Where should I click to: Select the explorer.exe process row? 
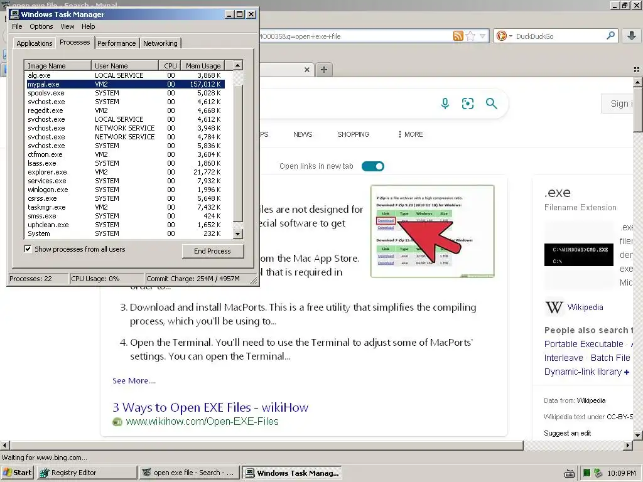tap(125, 172)
